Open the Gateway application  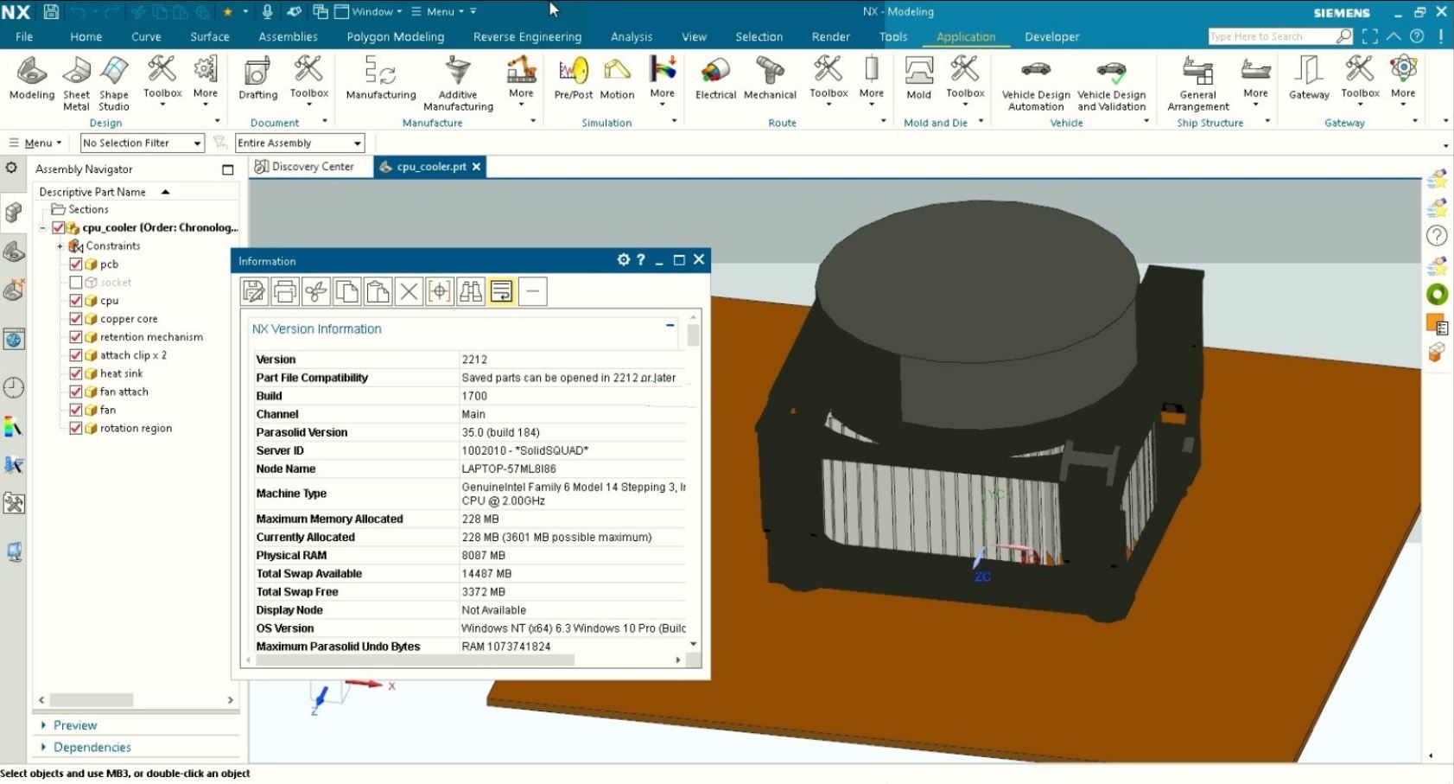(1309, 80)
